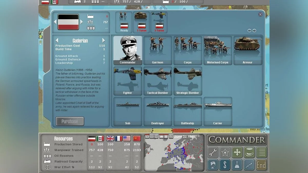Screen dimensions: 308x173
Task: Click the France flag in Resources table
Action: 119,139
